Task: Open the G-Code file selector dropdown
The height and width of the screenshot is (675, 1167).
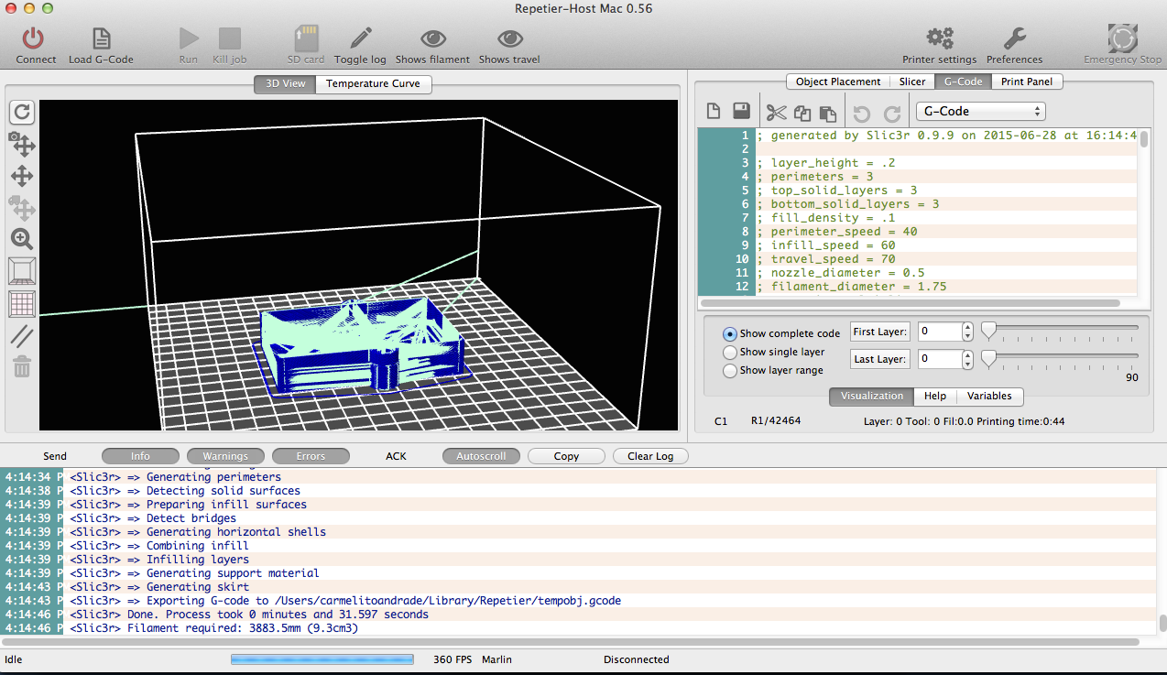Action: pyautogui.click(x=980, y=111)
